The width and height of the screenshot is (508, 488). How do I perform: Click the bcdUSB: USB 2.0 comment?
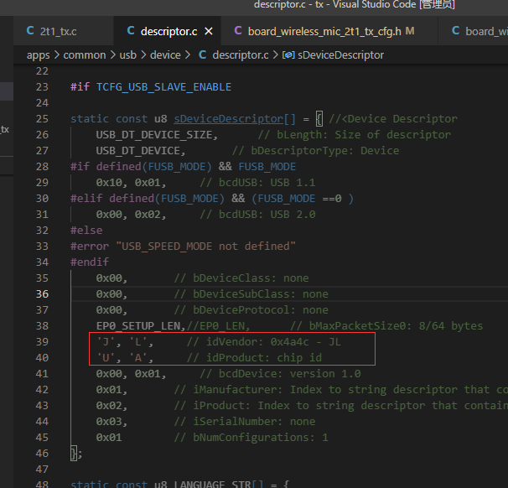point(257,215)
